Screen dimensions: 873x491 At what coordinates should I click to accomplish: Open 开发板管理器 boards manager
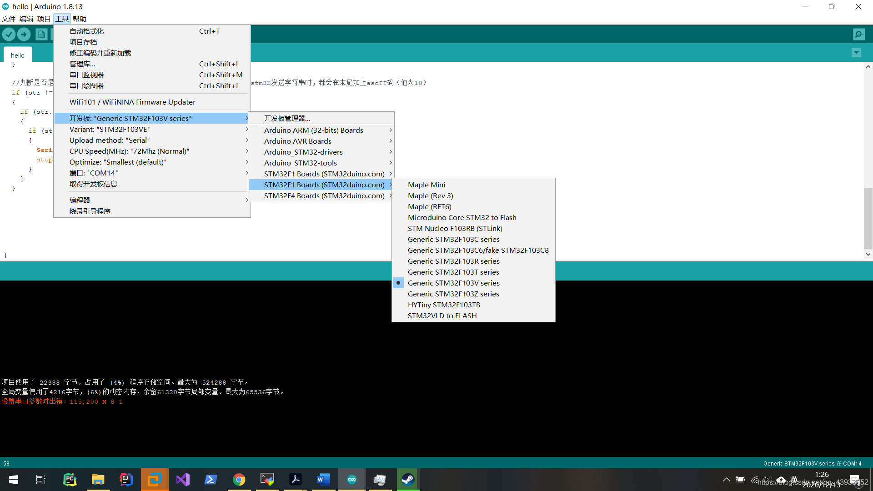pyautogui.click(x=321, y=118)
